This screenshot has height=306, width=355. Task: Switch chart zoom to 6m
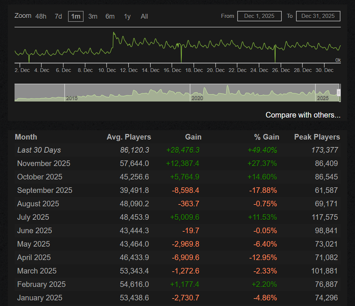tap(110, 16)
